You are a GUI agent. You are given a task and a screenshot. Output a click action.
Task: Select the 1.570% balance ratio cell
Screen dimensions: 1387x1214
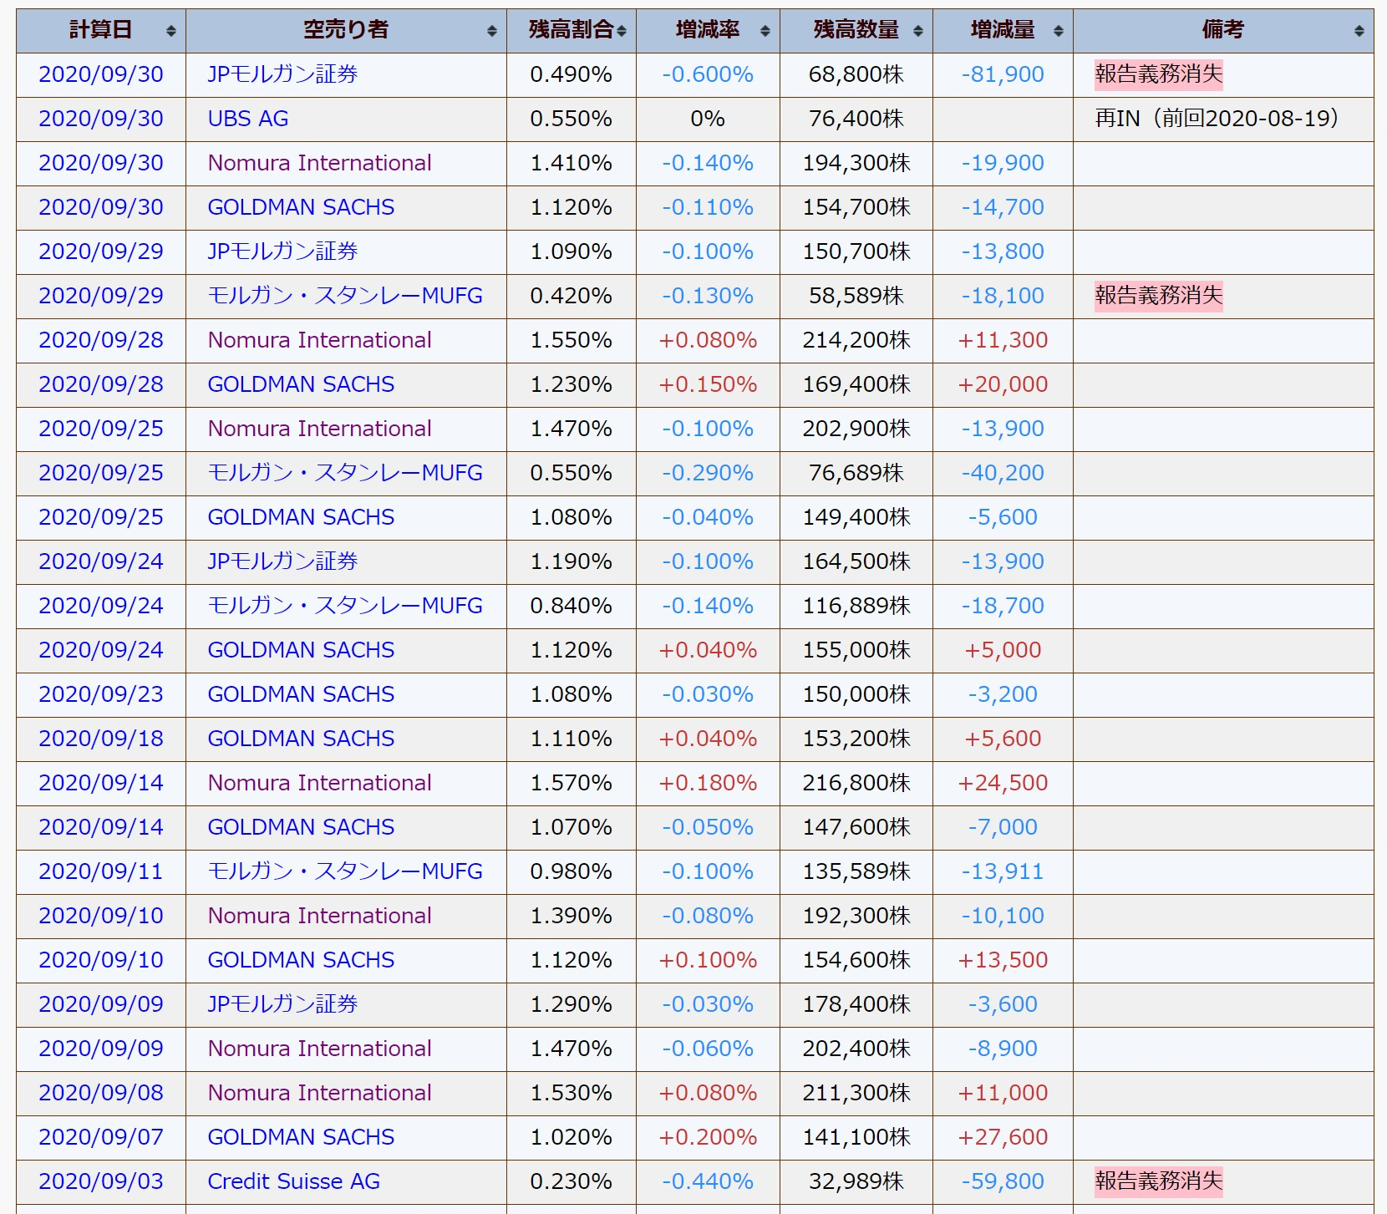pos(572,783)
